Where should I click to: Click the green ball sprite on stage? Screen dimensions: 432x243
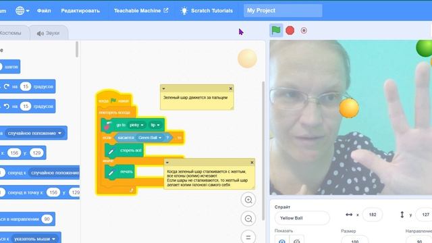tap(425, 48)
